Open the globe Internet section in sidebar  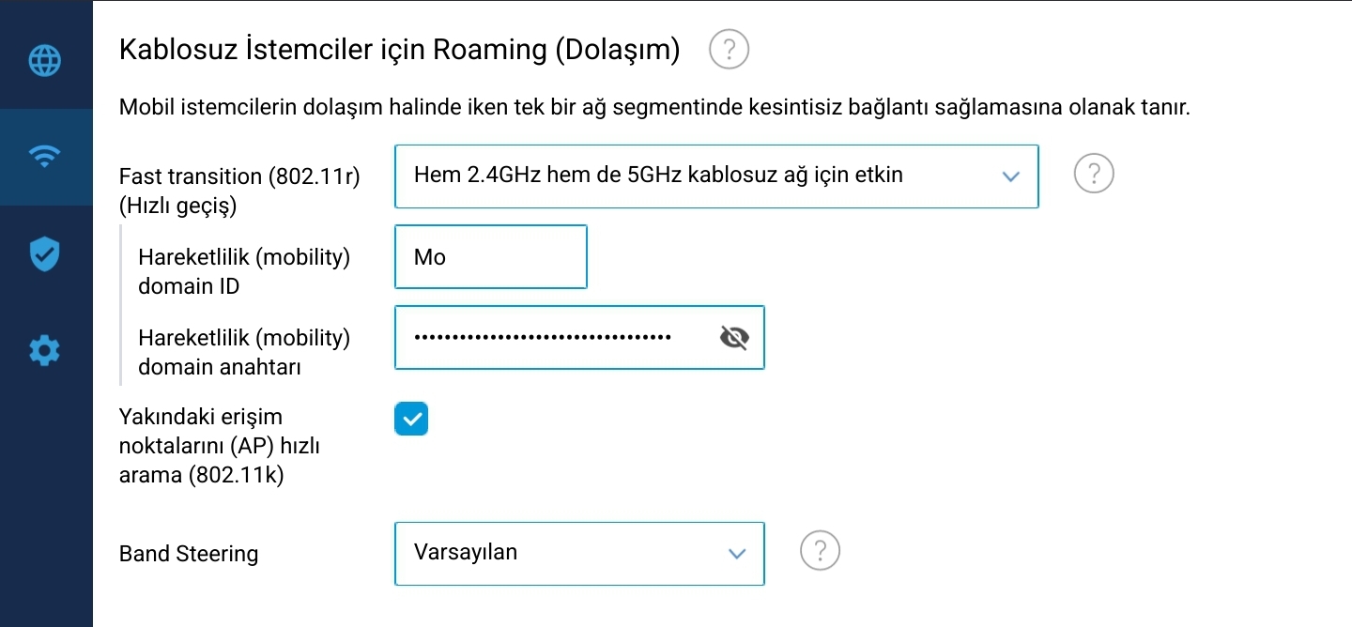point(45,60)
